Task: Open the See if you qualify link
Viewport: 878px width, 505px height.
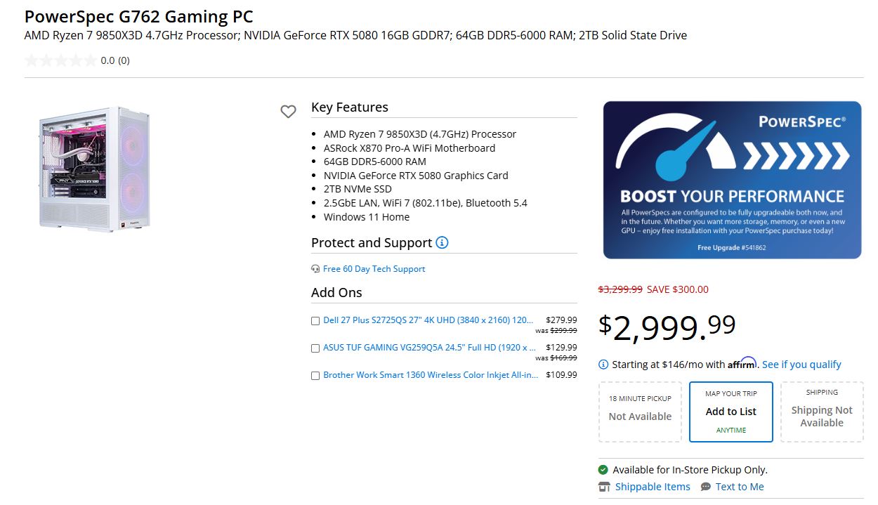Action: [x=803, y=364]
